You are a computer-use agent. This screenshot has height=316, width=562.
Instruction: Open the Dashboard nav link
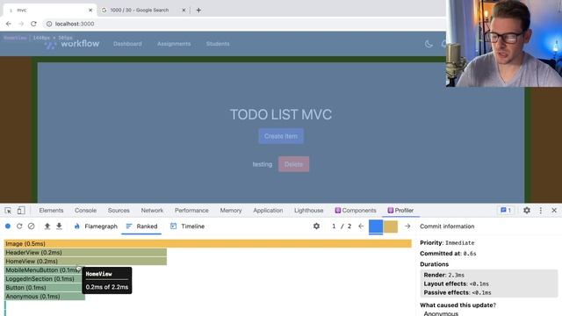click(x=127, y=44)
